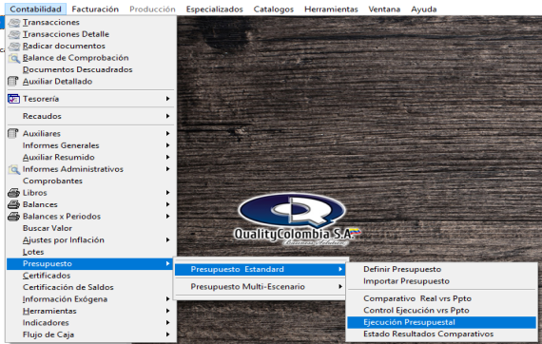This screenshot has height=344, width=542.
Task: Click the Informes Administrativos icon
Action: [14, 169]
